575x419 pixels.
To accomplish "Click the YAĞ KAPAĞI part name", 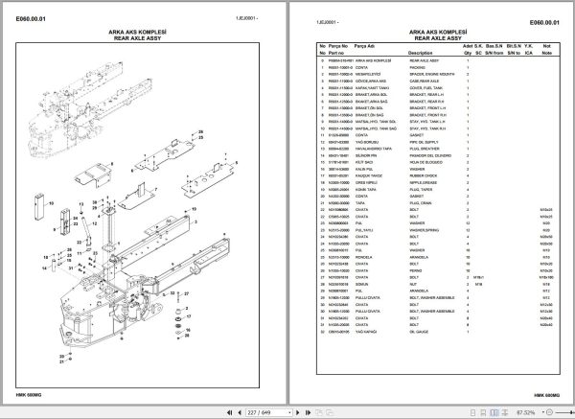I will tap(366, 332).
